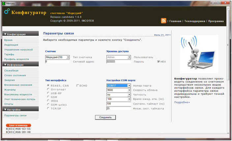The height and width of the screenshot is (141, 232).
Task: Select Оптопорт interface radio button
Action: click(48, 89)
